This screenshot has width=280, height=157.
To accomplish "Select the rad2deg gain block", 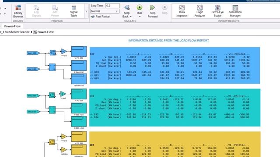I will [64, 150].
